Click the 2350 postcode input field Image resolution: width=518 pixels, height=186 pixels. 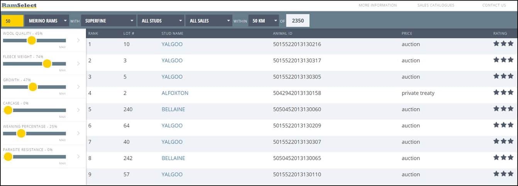click(298, 21)
